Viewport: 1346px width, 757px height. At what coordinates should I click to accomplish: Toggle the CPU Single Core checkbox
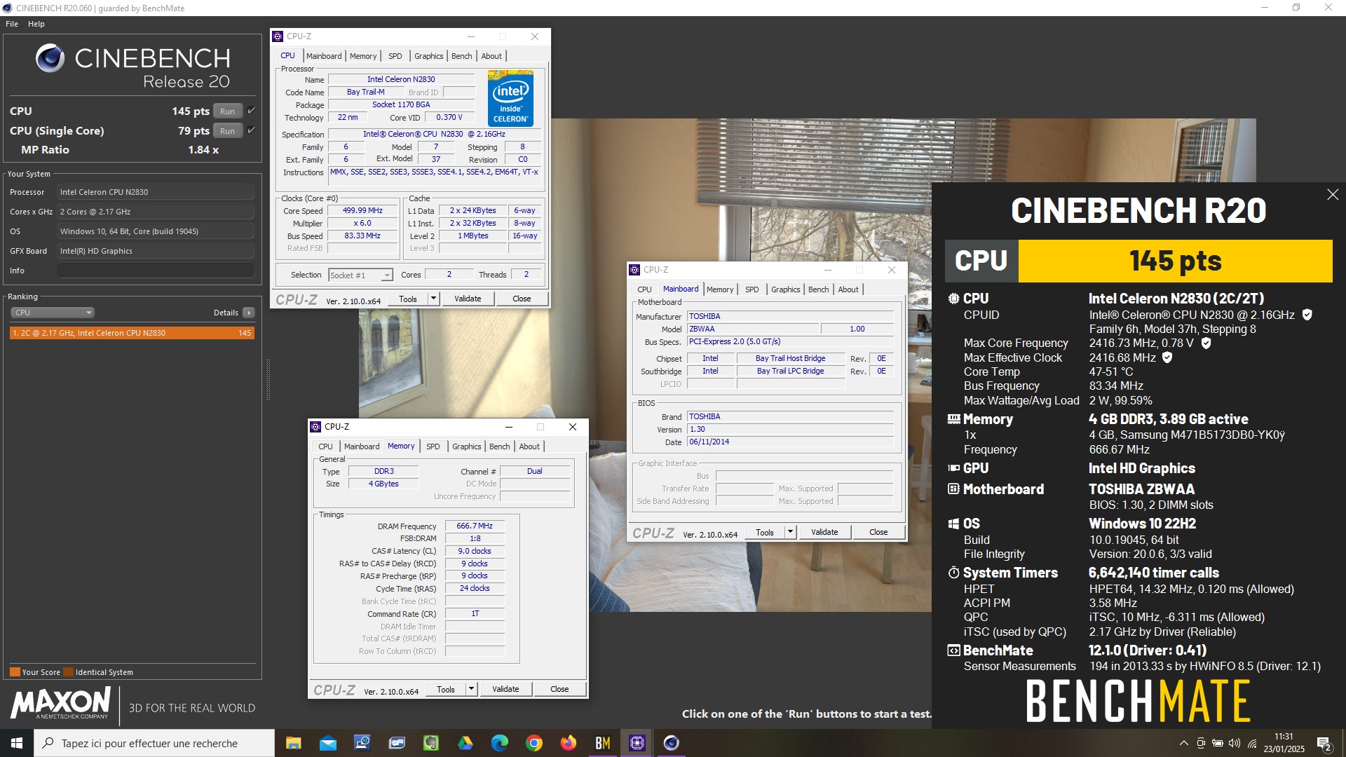[251, 130]
